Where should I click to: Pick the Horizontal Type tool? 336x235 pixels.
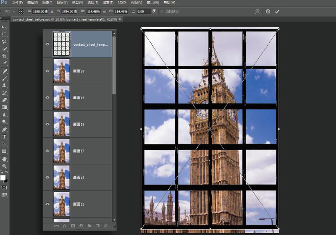5,136
